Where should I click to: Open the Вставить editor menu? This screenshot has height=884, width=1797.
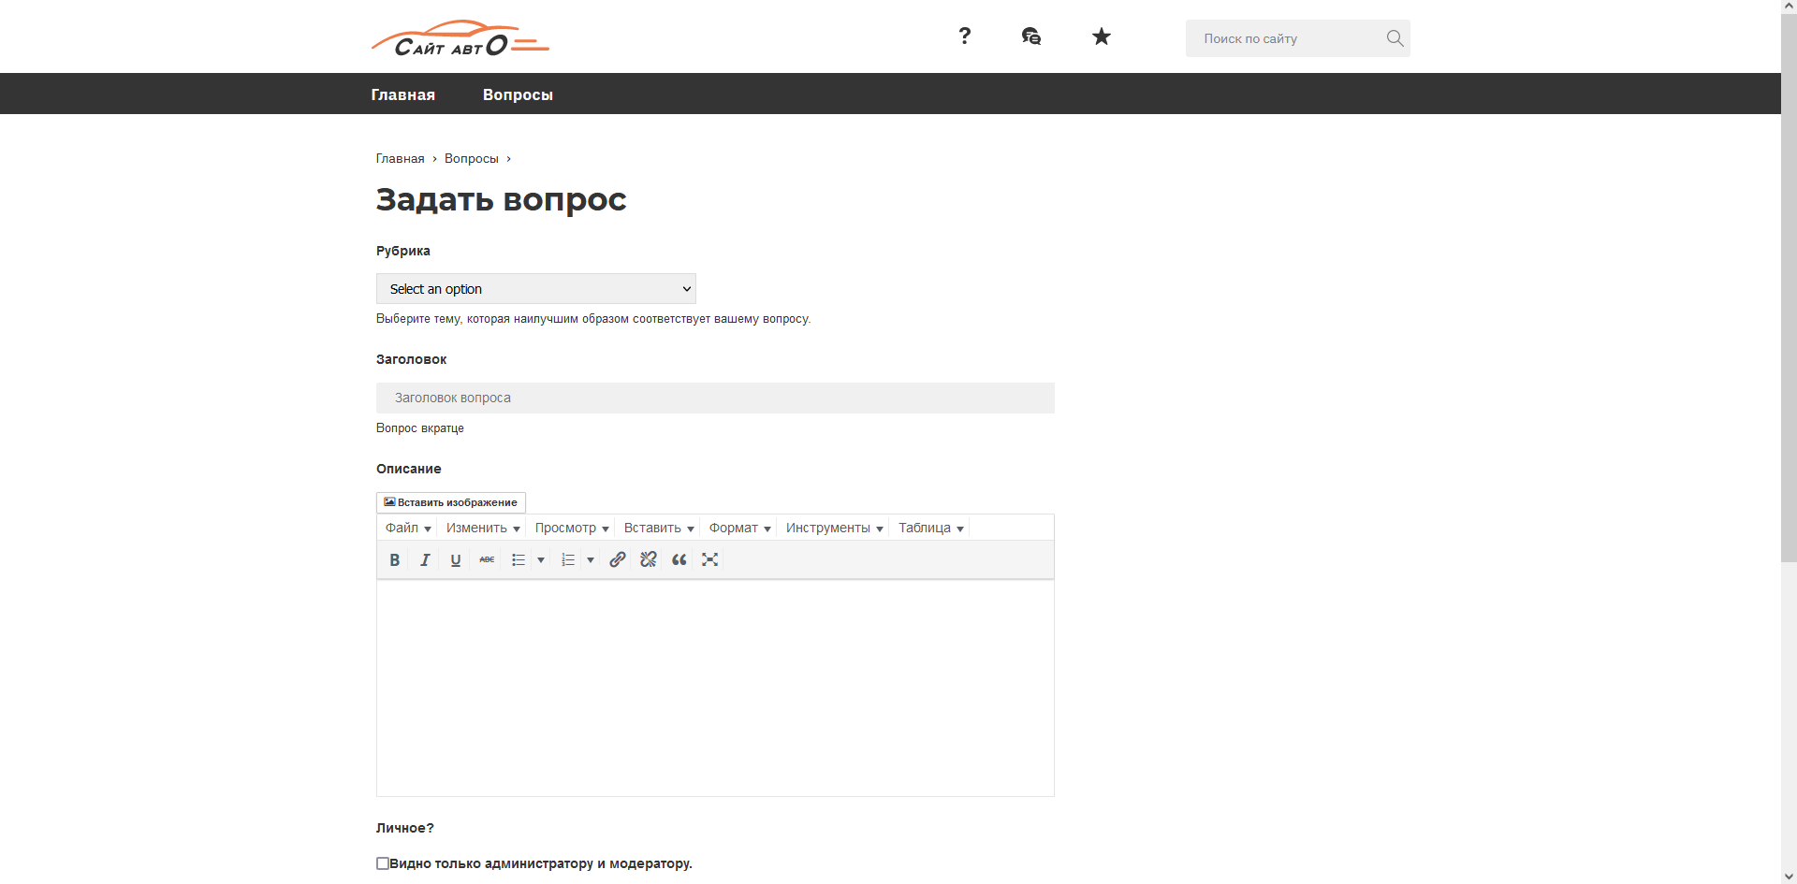[659, 528]
